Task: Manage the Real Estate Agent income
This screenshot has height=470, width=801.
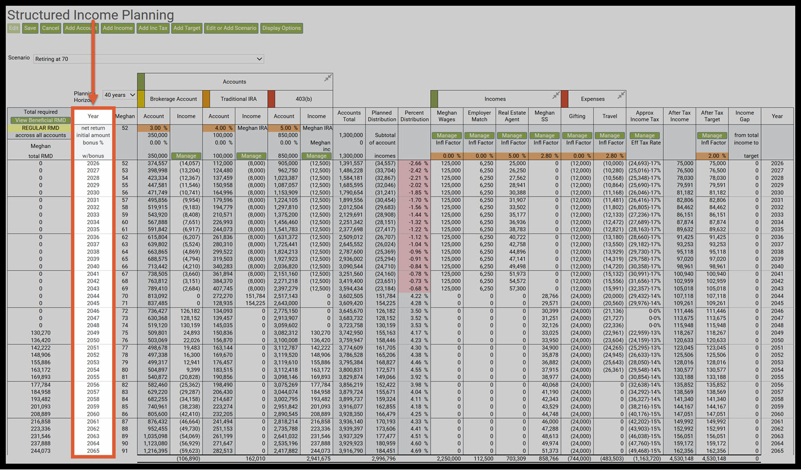Action: (x=512, y=135)
